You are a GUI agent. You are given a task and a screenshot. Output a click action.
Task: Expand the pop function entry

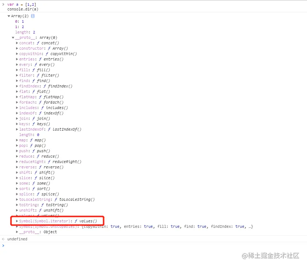coord(17,146)
